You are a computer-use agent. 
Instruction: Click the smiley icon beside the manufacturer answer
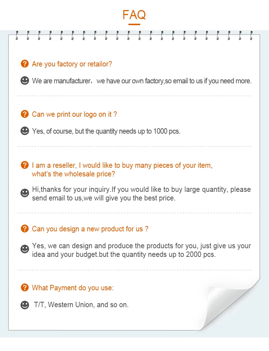coord(25,80)
